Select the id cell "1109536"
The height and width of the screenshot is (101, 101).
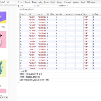pyautogui.click(x=33, y=42)
